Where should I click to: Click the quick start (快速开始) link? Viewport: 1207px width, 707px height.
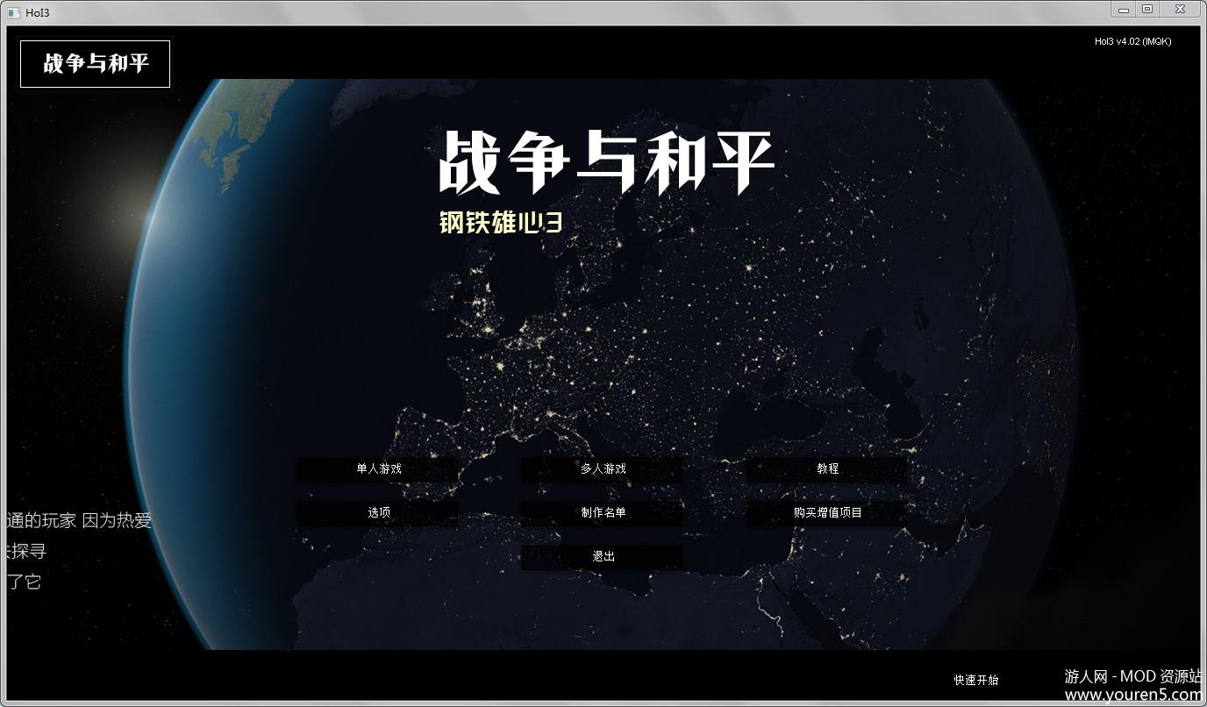pos(976,680)
